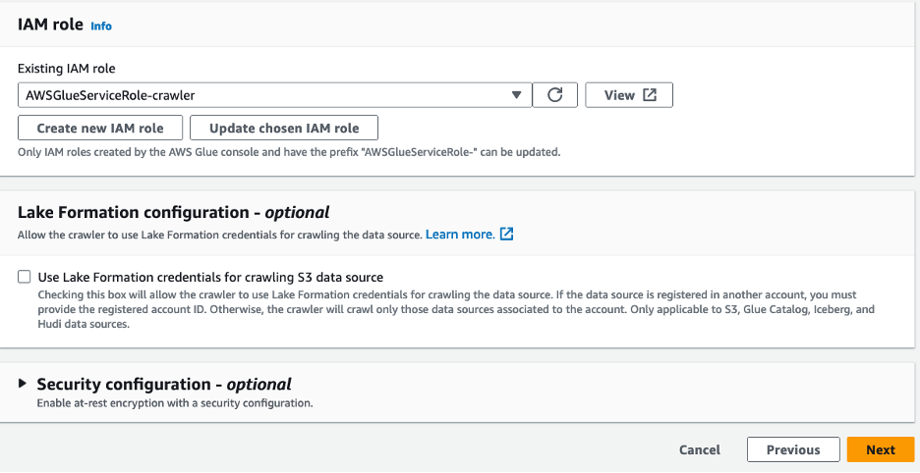Viewport: 920px width, 473px height.
Task: Click Update chosen IAM role
Action: point(284,129)
